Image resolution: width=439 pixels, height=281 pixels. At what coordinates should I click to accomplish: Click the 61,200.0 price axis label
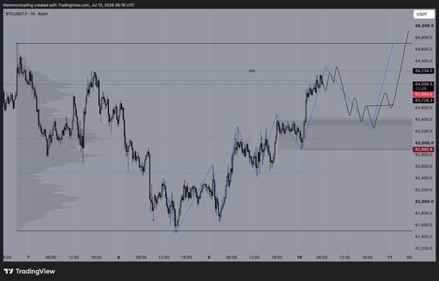(424, 249)
